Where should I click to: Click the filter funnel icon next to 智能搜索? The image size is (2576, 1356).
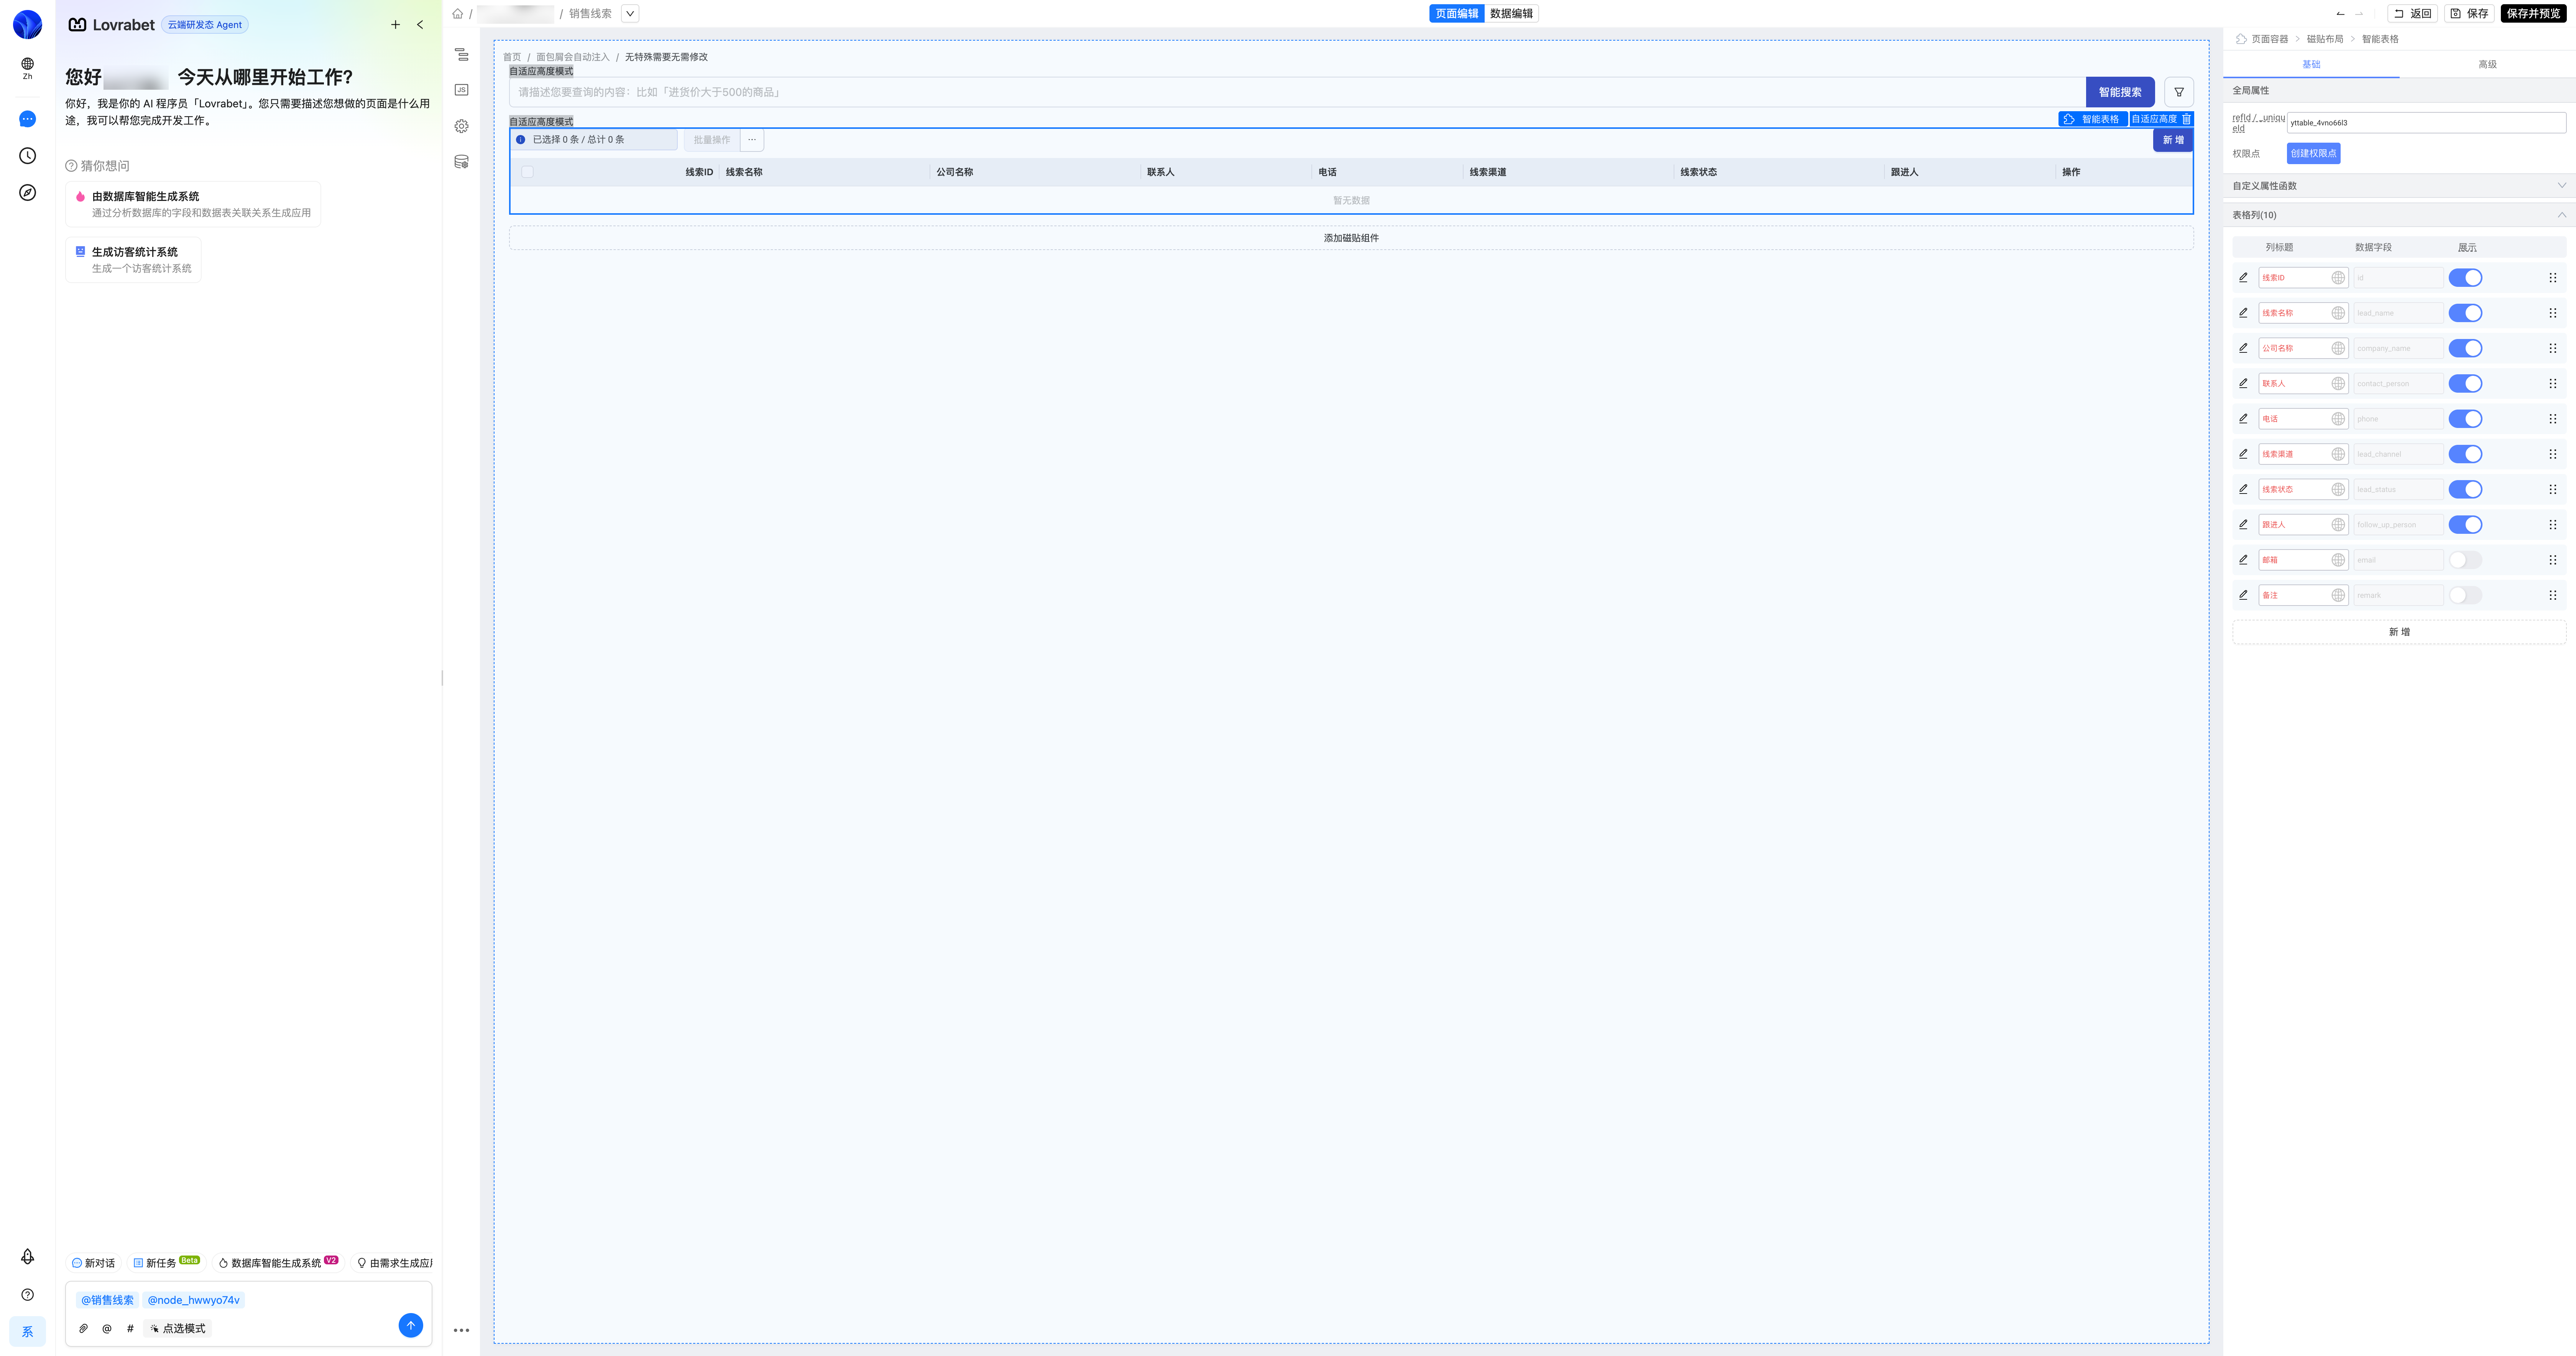click(2179, 92)
